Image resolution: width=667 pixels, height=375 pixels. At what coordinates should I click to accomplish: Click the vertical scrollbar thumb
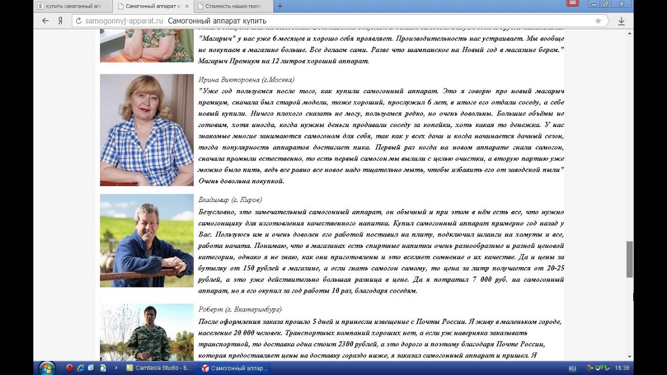pyautogui.click(x=629, y=259)
